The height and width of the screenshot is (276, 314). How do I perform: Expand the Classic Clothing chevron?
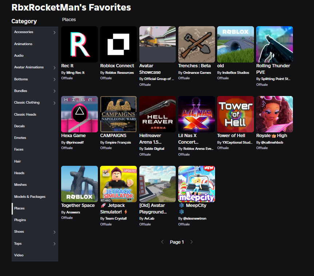[x=55, y=103]
